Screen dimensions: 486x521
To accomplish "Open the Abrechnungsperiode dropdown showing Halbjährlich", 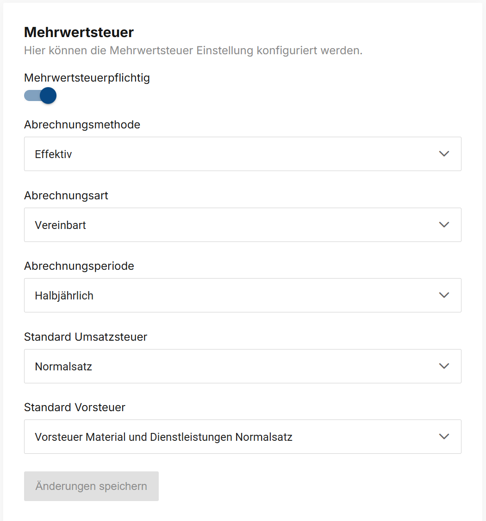I will [243, 295].
